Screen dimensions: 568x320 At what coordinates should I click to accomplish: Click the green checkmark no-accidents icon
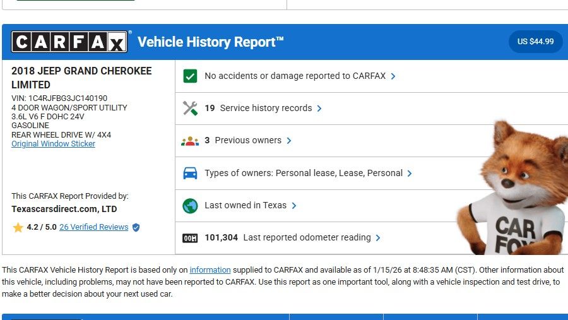pos(190,76)
